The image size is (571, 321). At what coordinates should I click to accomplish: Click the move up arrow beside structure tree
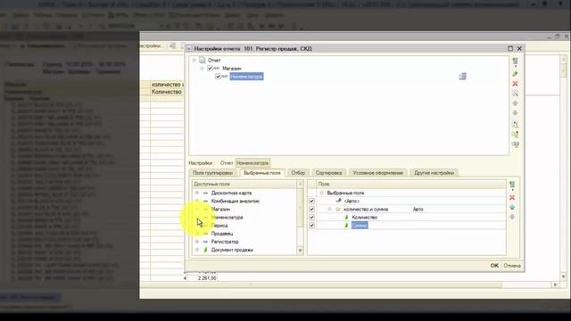point(515,103)
